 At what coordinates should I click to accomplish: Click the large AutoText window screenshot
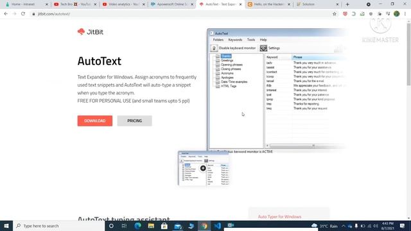(x=277, y=90)
